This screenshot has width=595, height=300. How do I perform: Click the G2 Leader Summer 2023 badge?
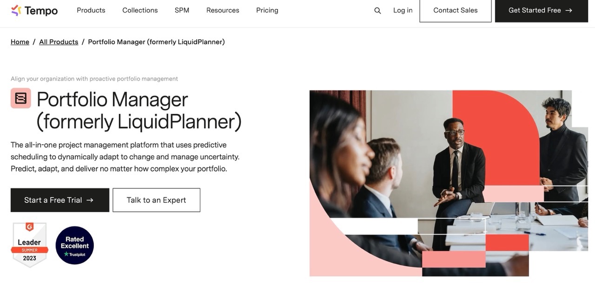(x=29, y=244)
